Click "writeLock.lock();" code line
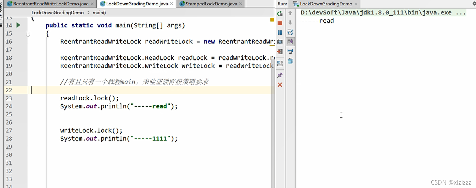 tap(92, 130)
